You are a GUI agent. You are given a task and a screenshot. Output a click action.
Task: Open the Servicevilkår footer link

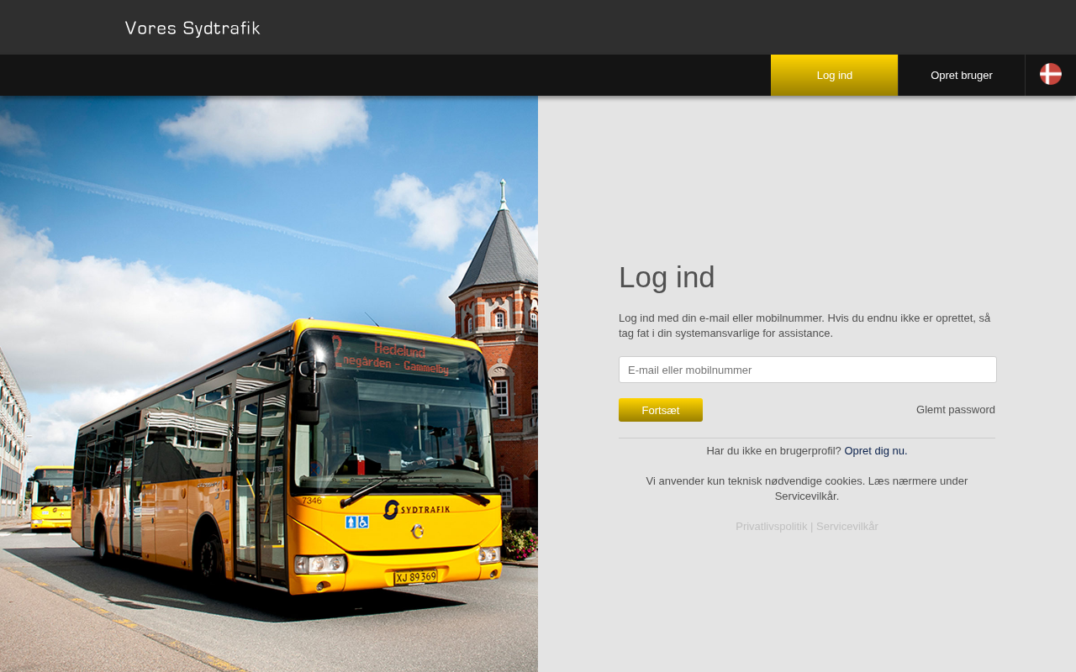pos(847,527)
